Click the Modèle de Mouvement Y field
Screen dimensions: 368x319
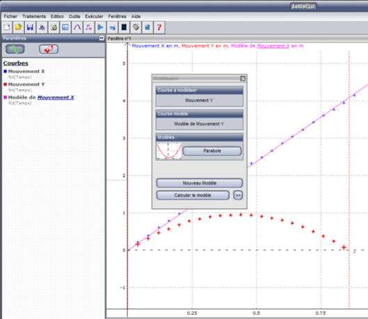199,124
